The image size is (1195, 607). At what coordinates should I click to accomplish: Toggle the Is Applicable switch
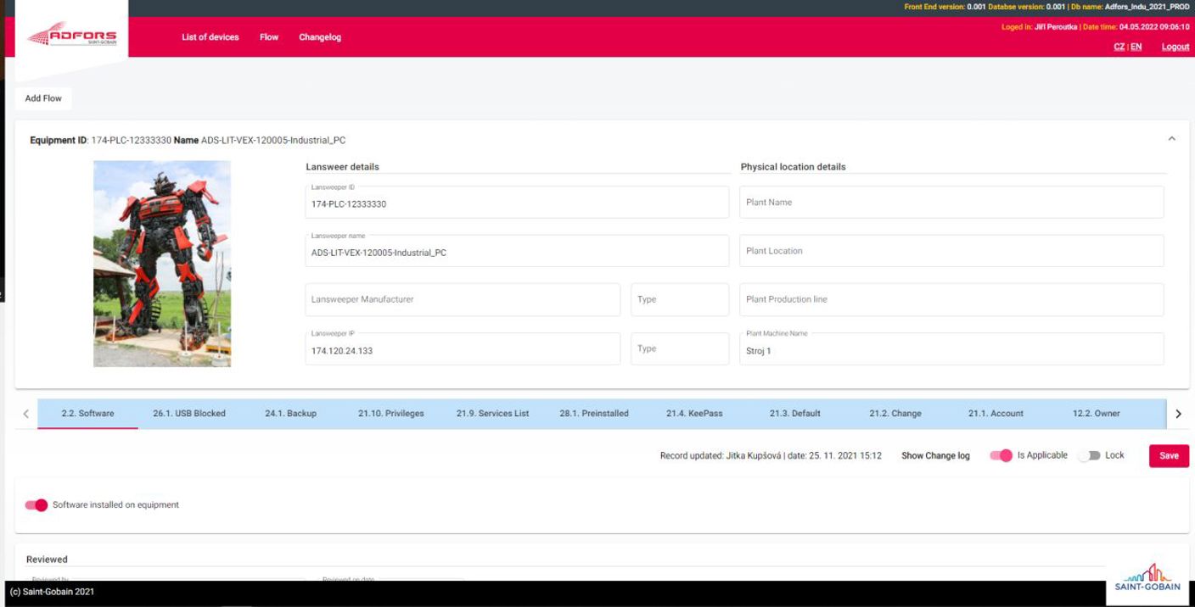tap(1001, 456)
